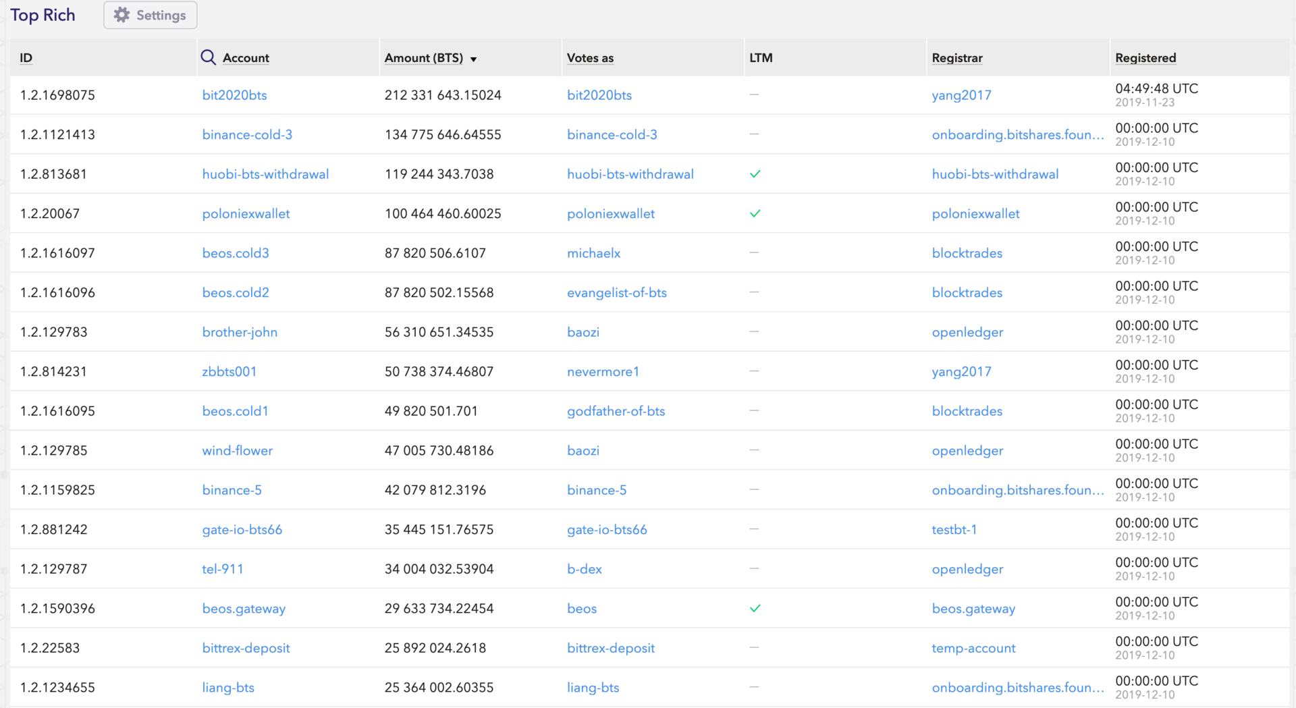Open openledger registrar in brother-john row

(967, 332)
